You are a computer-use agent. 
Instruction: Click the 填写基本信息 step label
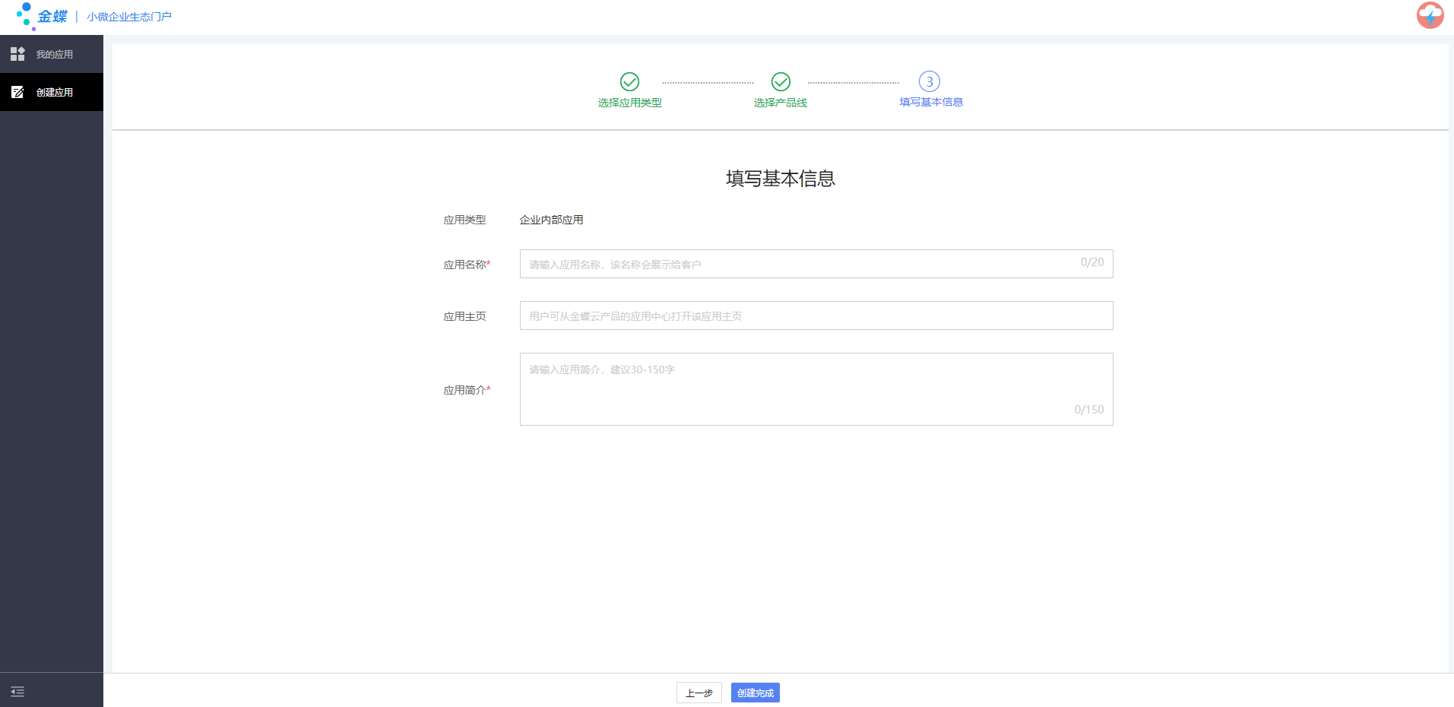point(931,102)
